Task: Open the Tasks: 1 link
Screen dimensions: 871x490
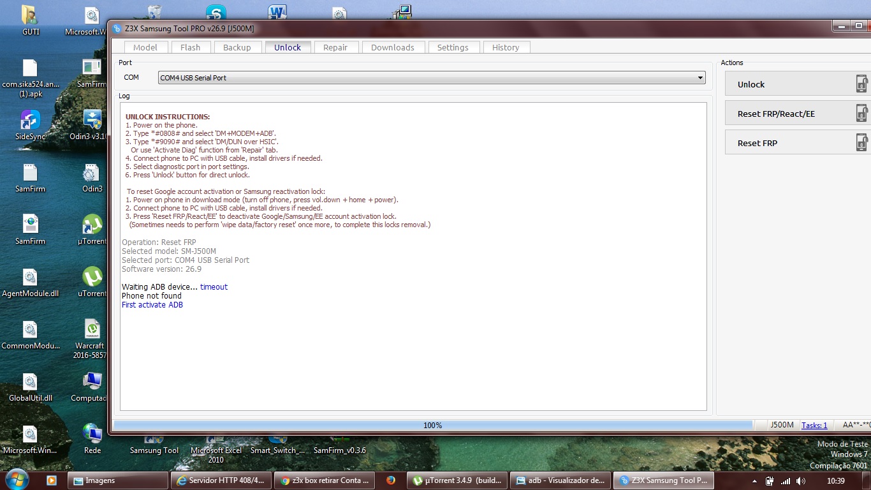Action: coord(814,425)
